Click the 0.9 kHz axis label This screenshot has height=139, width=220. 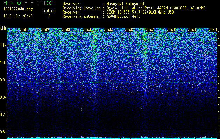(x=3, y=80)
